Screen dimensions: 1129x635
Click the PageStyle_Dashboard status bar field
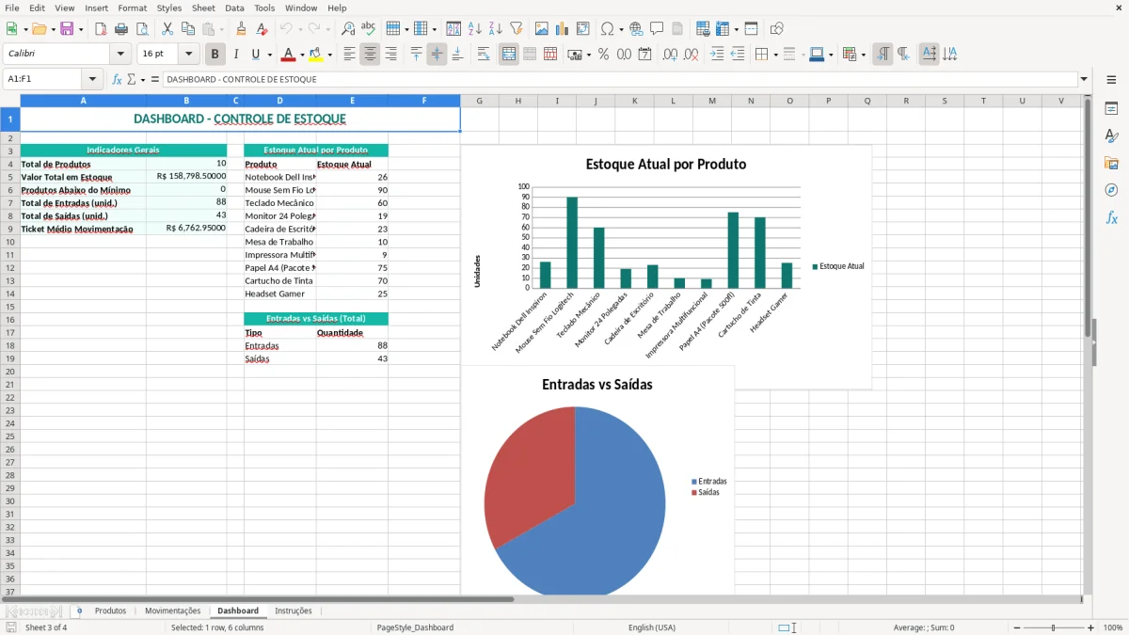pos(415,627)
